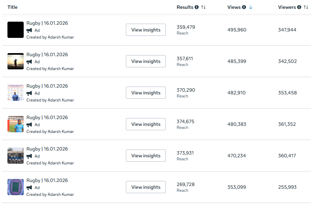The width and height of the screenshot is (311, 206).
Task: Open the group team photo thumbnail
Action: point(16,156)
